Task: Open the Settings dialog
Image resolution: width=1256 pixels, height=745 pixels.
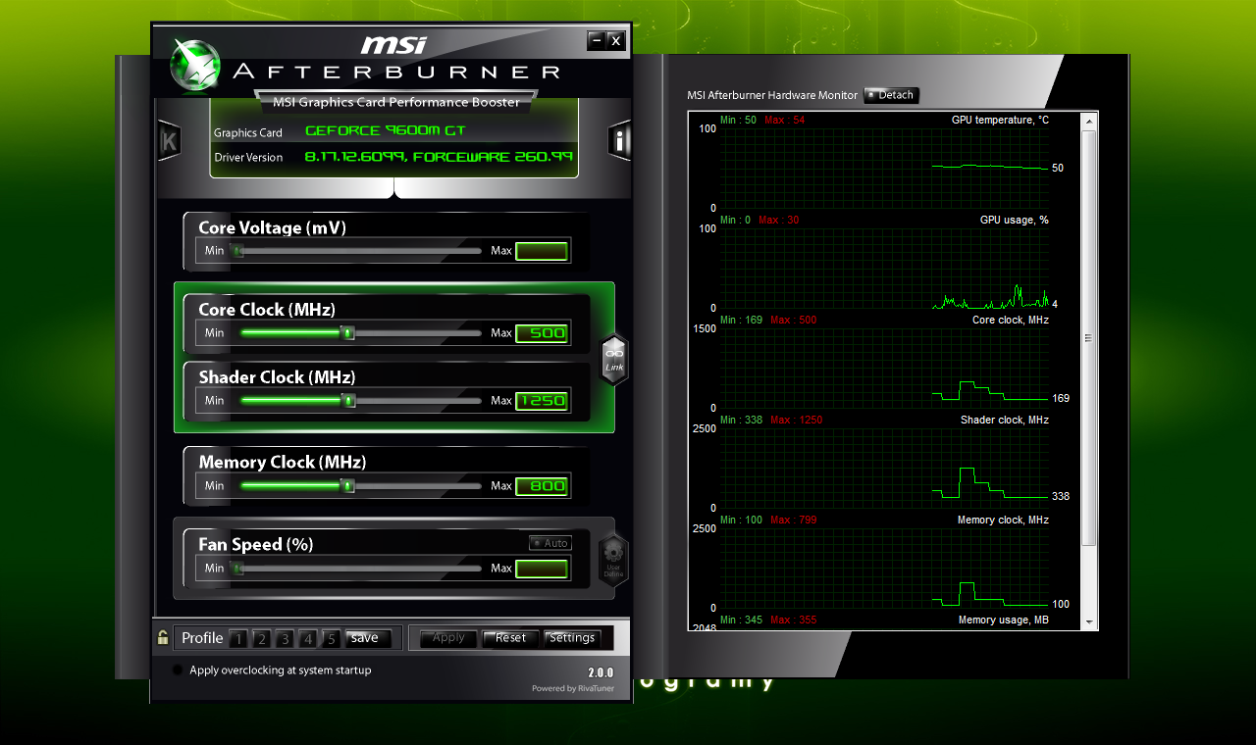Action: pyautogui.click(x=572, y=638)
